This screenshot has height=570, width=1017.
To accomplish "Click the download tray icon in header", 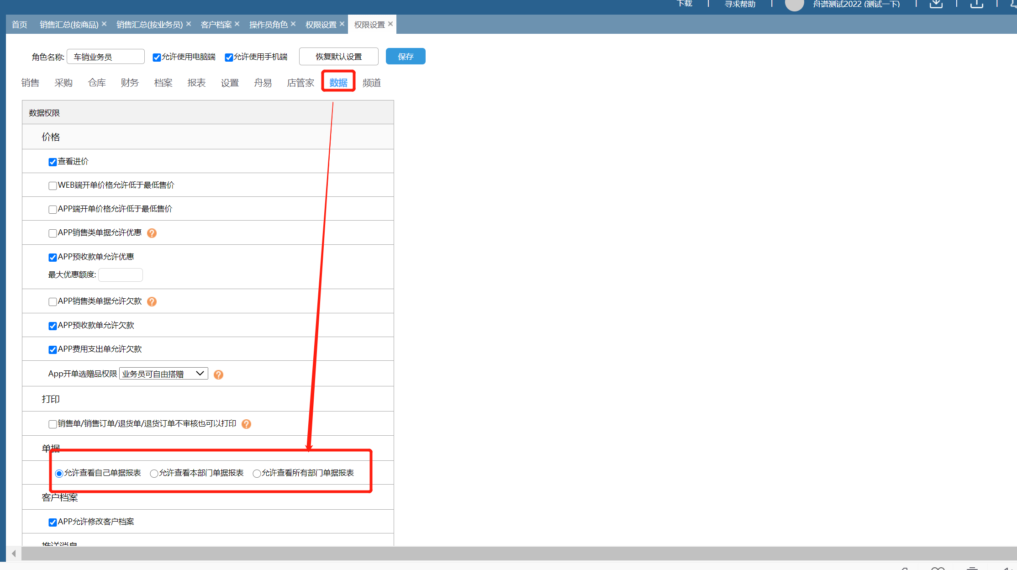I will point(936,4).
